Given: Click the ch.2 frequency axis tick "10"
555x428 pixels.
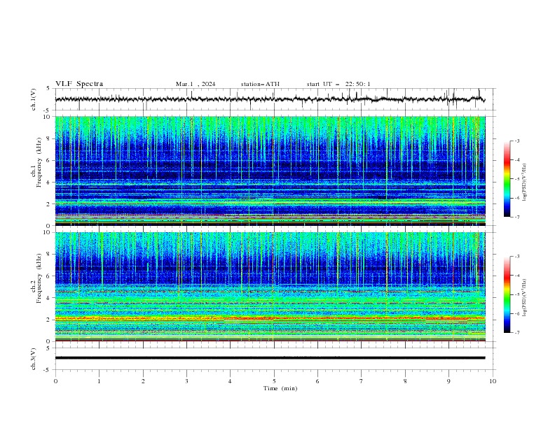Looking at the screenshot, I should pyautogui.click(x=47, y=232).
